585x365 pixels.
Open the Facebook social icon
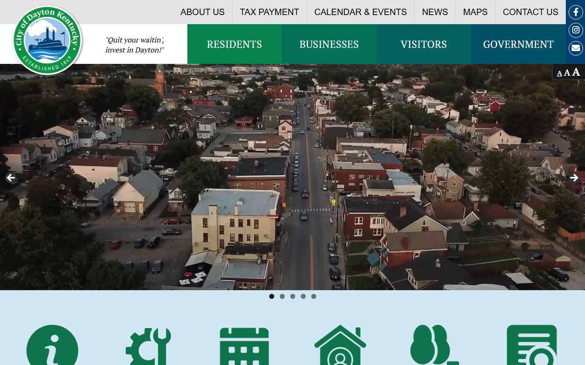point(575,12)
